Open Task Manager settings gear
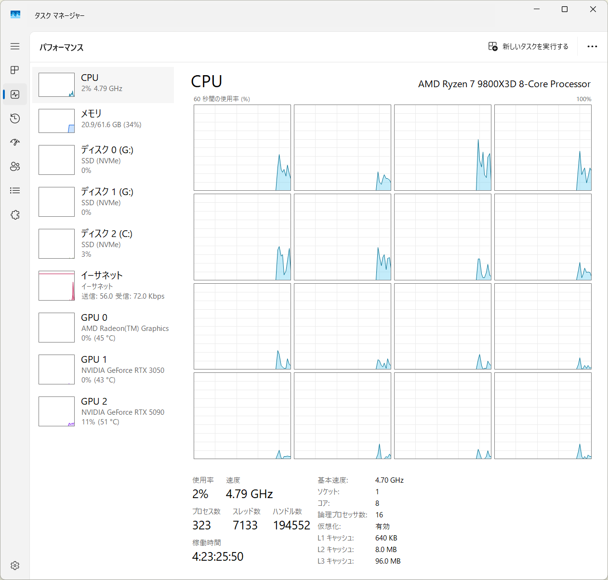Screen dimensions: 608x580 [15, 565]
